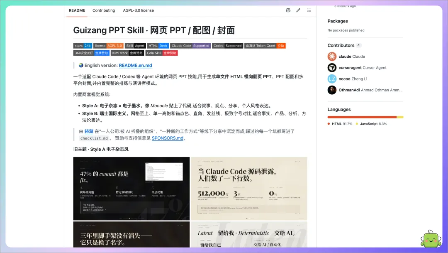This screenshot has width=448, height=253.
Task: Click the green mascot character icon
Action: pyautogui.click(x=431, y=239)
